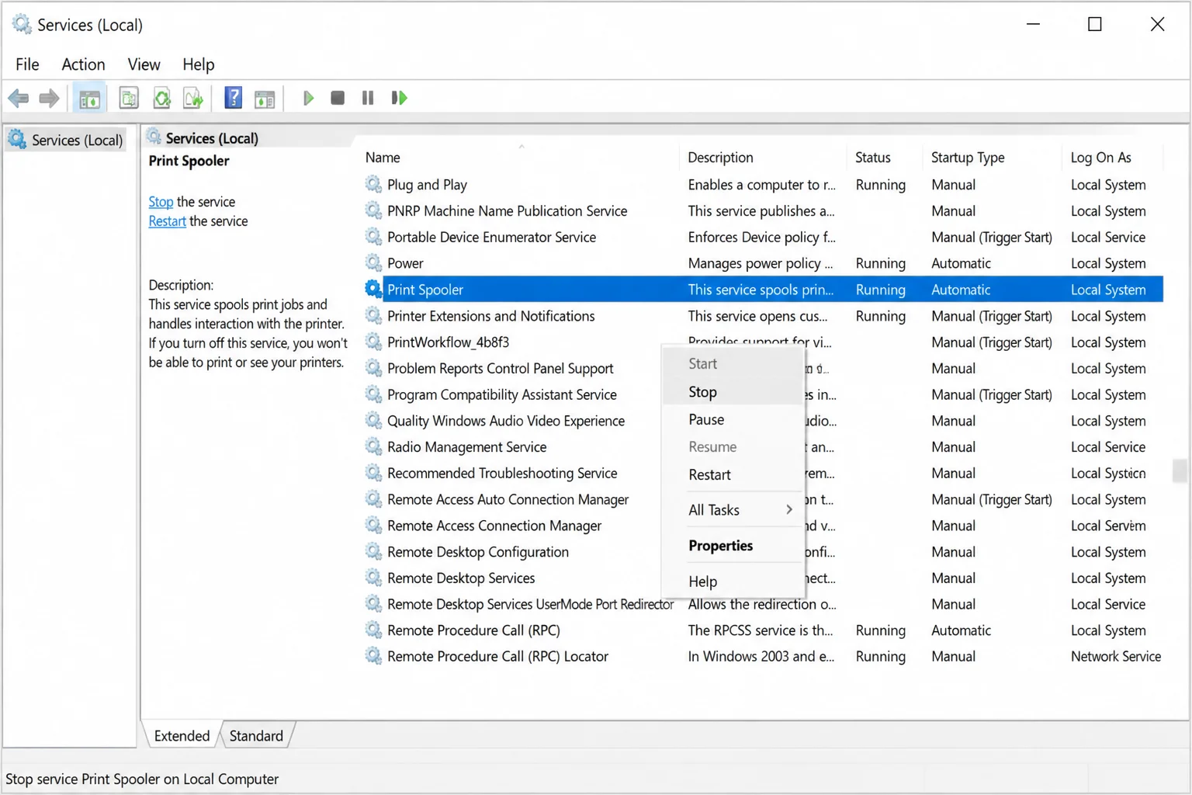
Task: Click the gear icon beside Power service
Action: point(373,262)
